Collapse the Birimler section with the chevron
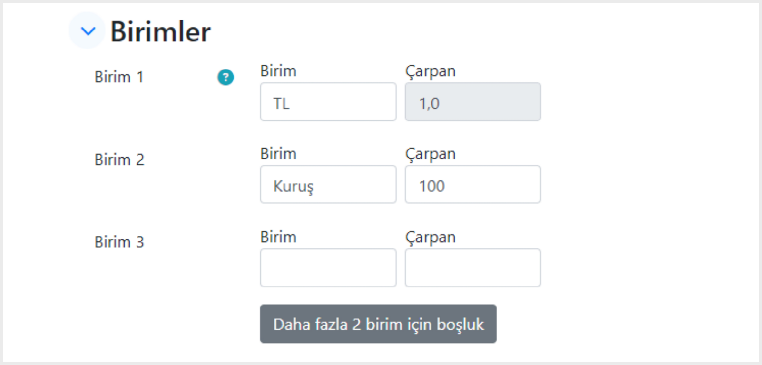This screenshot has height=365, width=762. point(87,31)
